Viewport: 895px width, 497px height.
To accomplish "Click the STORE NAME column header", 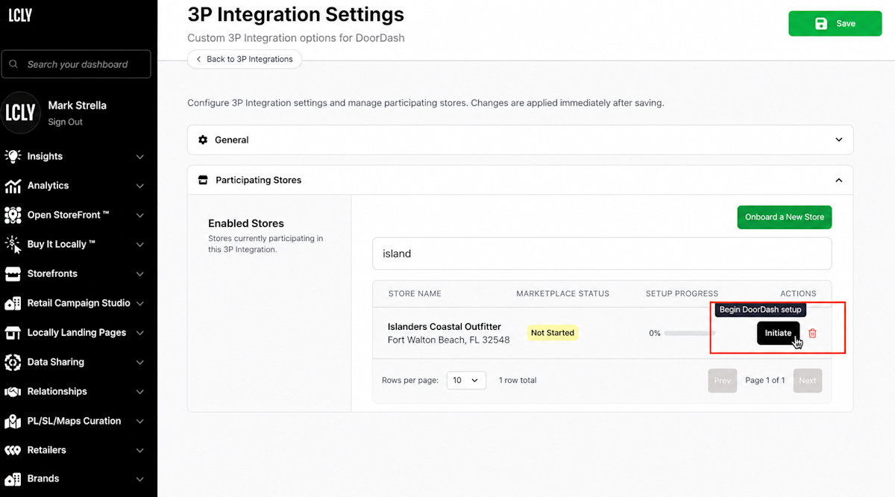I will 415,294.
